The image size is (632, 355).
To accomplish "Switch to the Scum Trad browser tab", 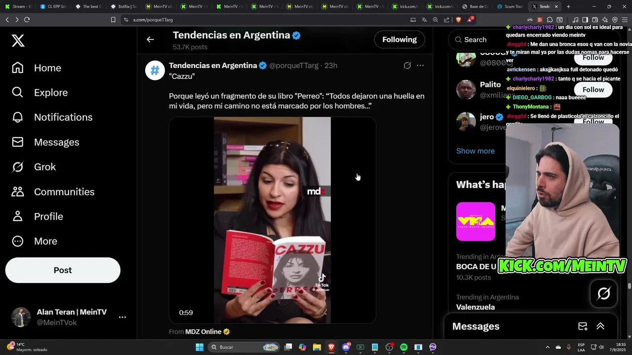I will click(x=511, y=6).
